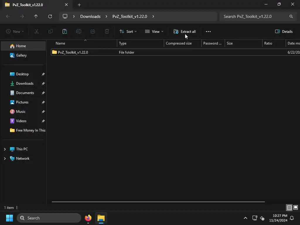The image size is (300, 225).
Task: Select Home in the sidebar
Action: [23, 46]
